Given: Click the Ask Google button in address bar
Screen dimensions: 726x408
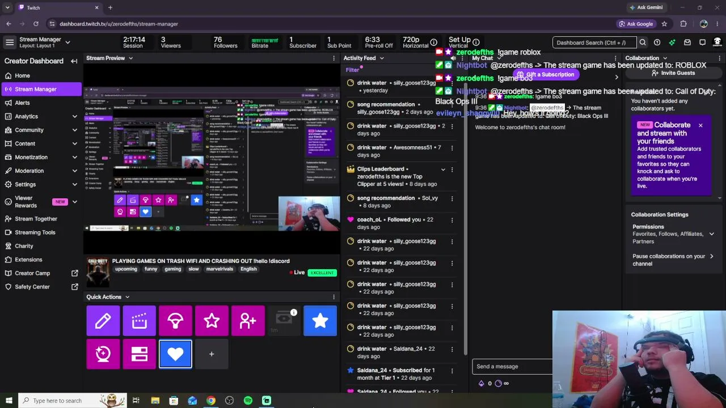Looking at the screenshot, I should click(635, 24).
